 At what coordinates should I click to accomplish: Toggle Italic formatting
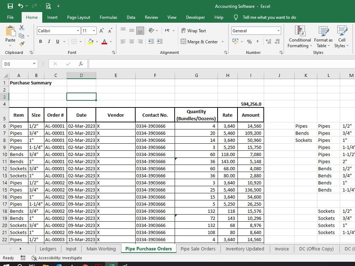(x=49, y=41)
